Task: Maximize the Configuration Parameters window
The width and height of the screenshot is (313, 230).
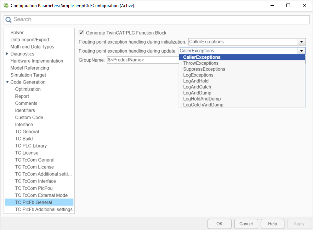Action: coord(288,5)
